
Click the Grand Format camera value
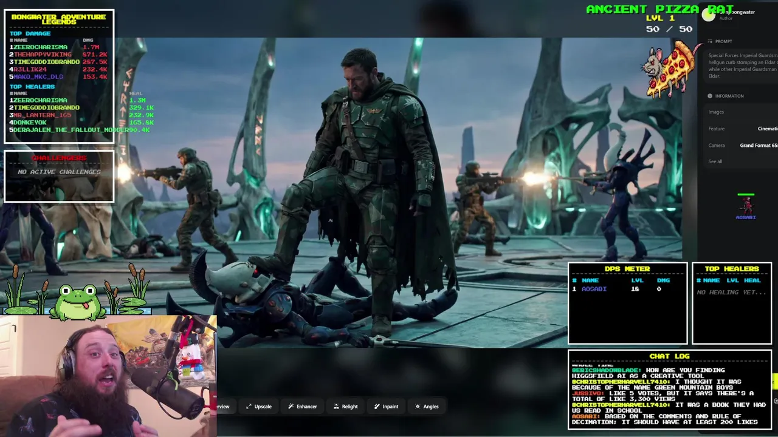pyautogui.click(x=759, y=146)
